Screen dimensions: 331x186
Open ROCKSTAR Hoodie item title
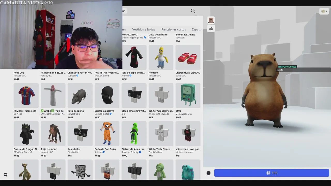pos(107,73)
